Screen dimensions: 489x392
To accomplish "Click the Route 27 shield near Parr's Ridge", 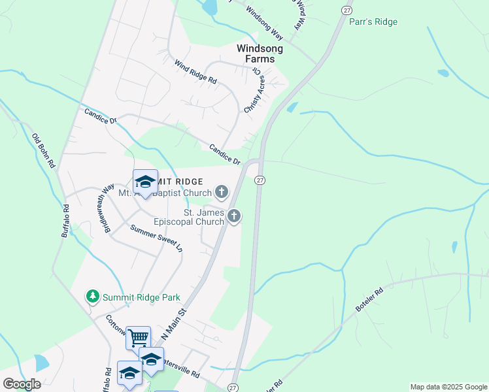I will [346, 10].
